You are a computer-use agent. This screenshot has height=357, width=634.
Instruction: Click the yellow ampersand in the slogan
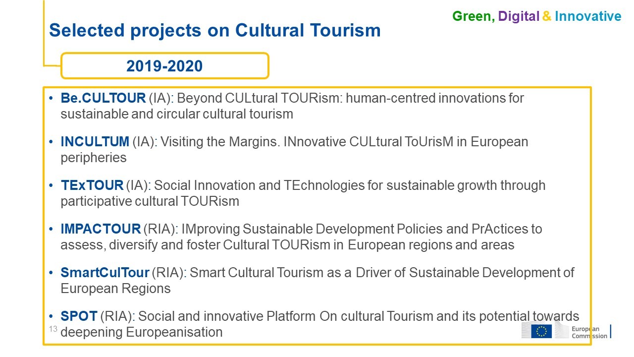point(547,16)
